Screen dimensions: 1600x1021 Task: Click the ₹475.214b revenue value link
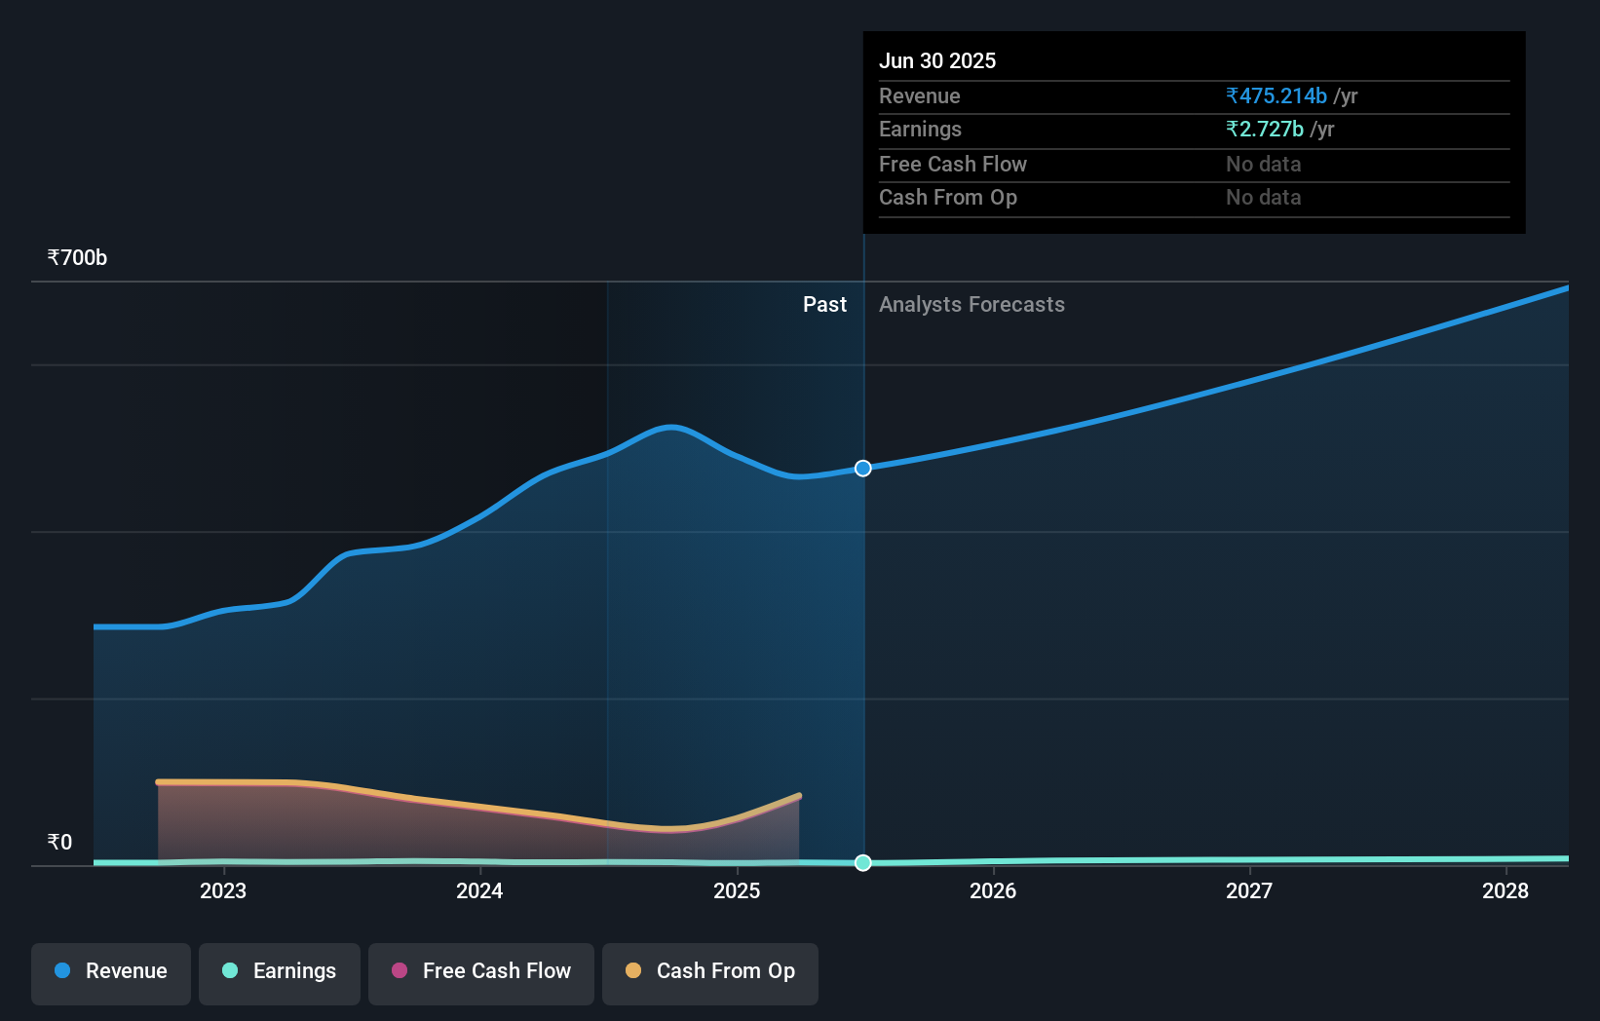[x=1276, y=96]
